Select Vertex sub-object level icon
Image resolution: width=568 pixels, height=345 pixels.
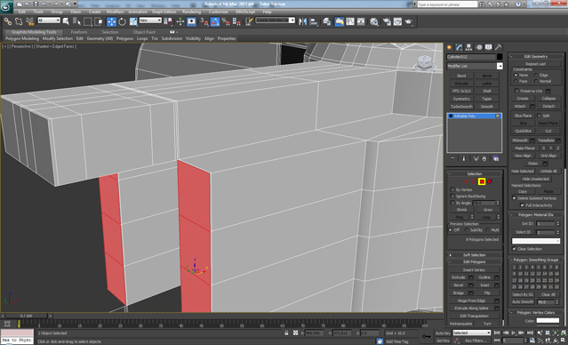pyautogui.click(x=458, y=181)
